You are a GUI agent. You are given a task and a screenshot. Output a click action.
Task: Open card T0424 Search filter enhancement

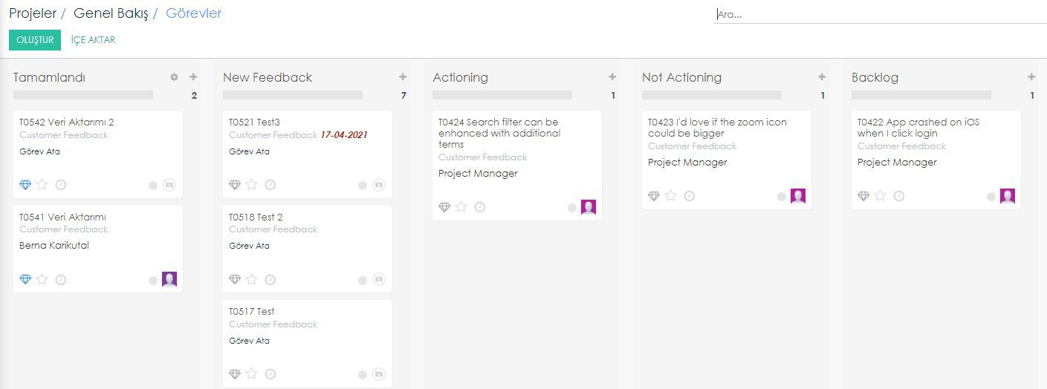[x=517, y=166]
